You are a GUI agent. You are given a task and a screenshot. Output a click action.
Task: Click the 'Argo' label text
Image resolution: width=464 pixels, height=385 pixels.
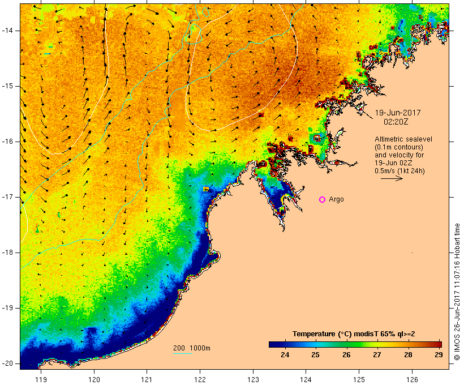click(x=337, y=199)
